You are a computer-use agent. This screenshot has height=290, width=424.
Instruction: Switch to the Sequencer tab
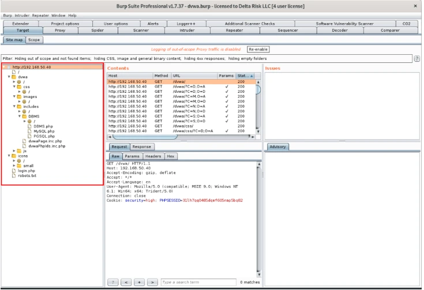(288, 31)
